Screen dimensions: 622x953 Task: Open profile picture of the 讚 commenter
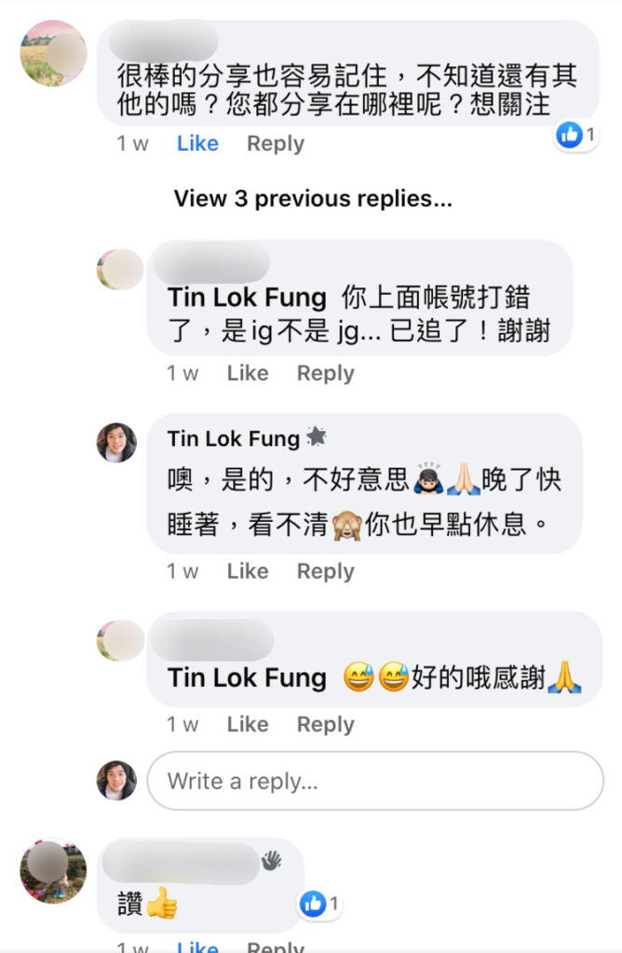point(53,871)
